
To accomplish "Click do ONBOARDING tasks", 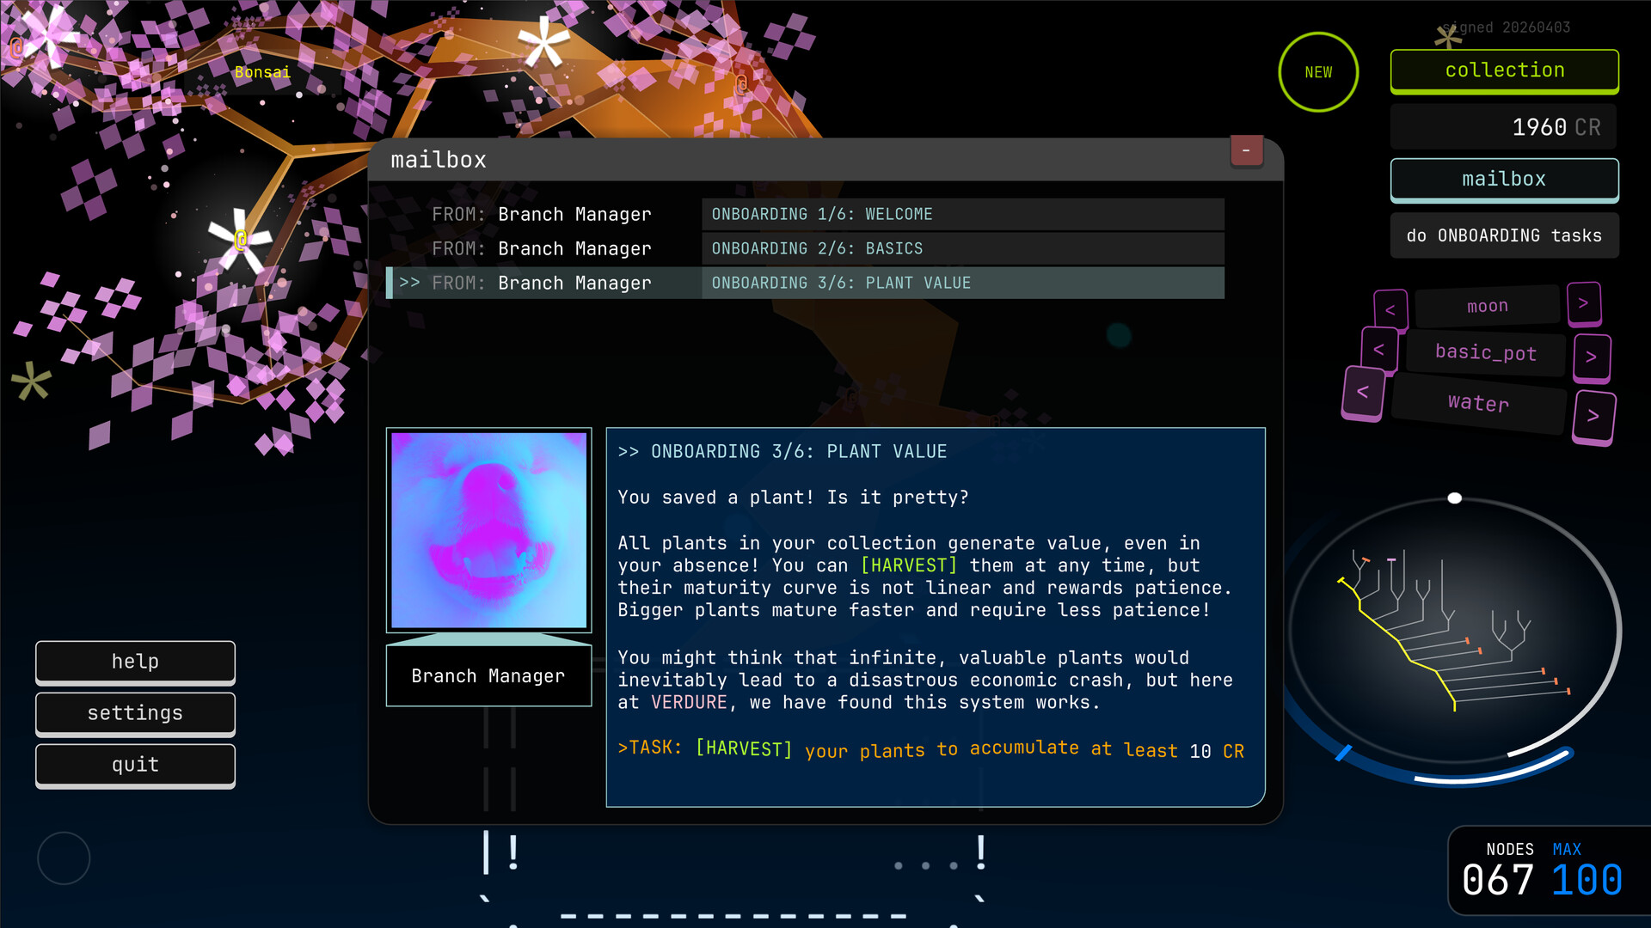I will click(1504, 235).
